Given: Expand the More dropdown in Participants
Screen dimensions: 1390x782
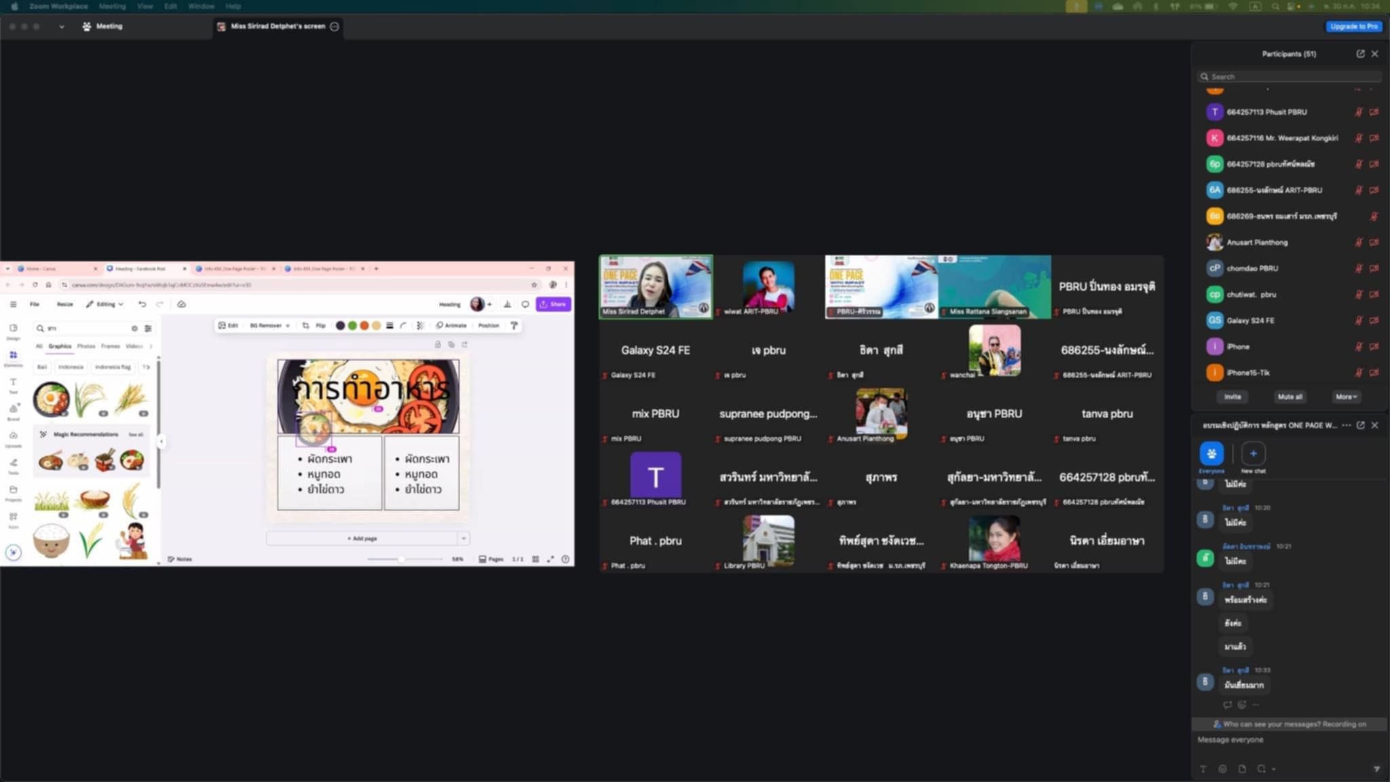Looking at the screenshot, I should pos(1346,396).
